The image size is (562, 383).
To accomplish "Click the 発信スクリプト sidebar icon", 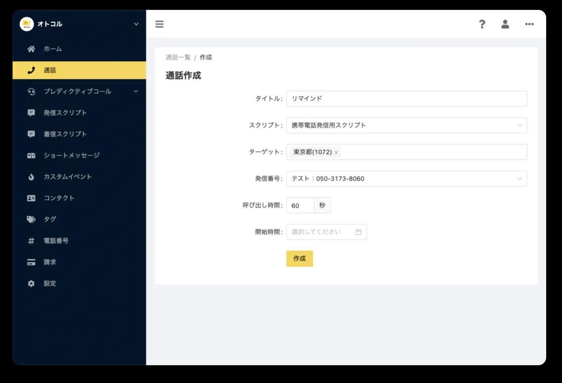I will pyautogui.click(x=30, y=113).
